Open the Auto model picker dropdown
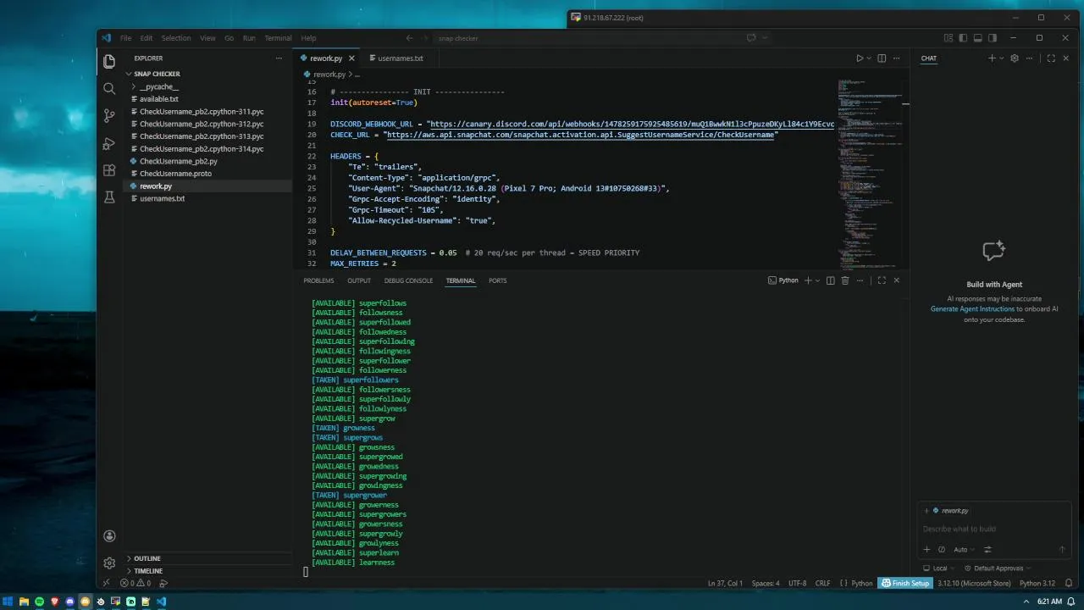1084x610 pixels. pyautogui.click(x=964, y=549)
